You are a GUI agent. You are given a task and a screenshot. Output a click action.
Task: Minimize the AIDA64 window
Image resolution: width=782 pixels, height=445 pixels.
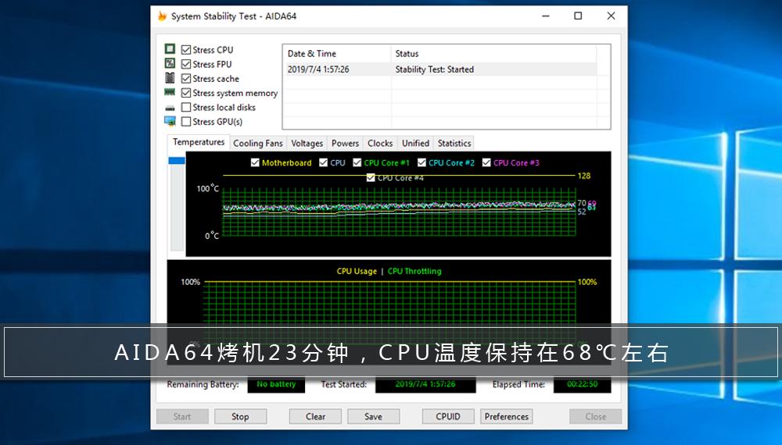click(x=546, y=16)
